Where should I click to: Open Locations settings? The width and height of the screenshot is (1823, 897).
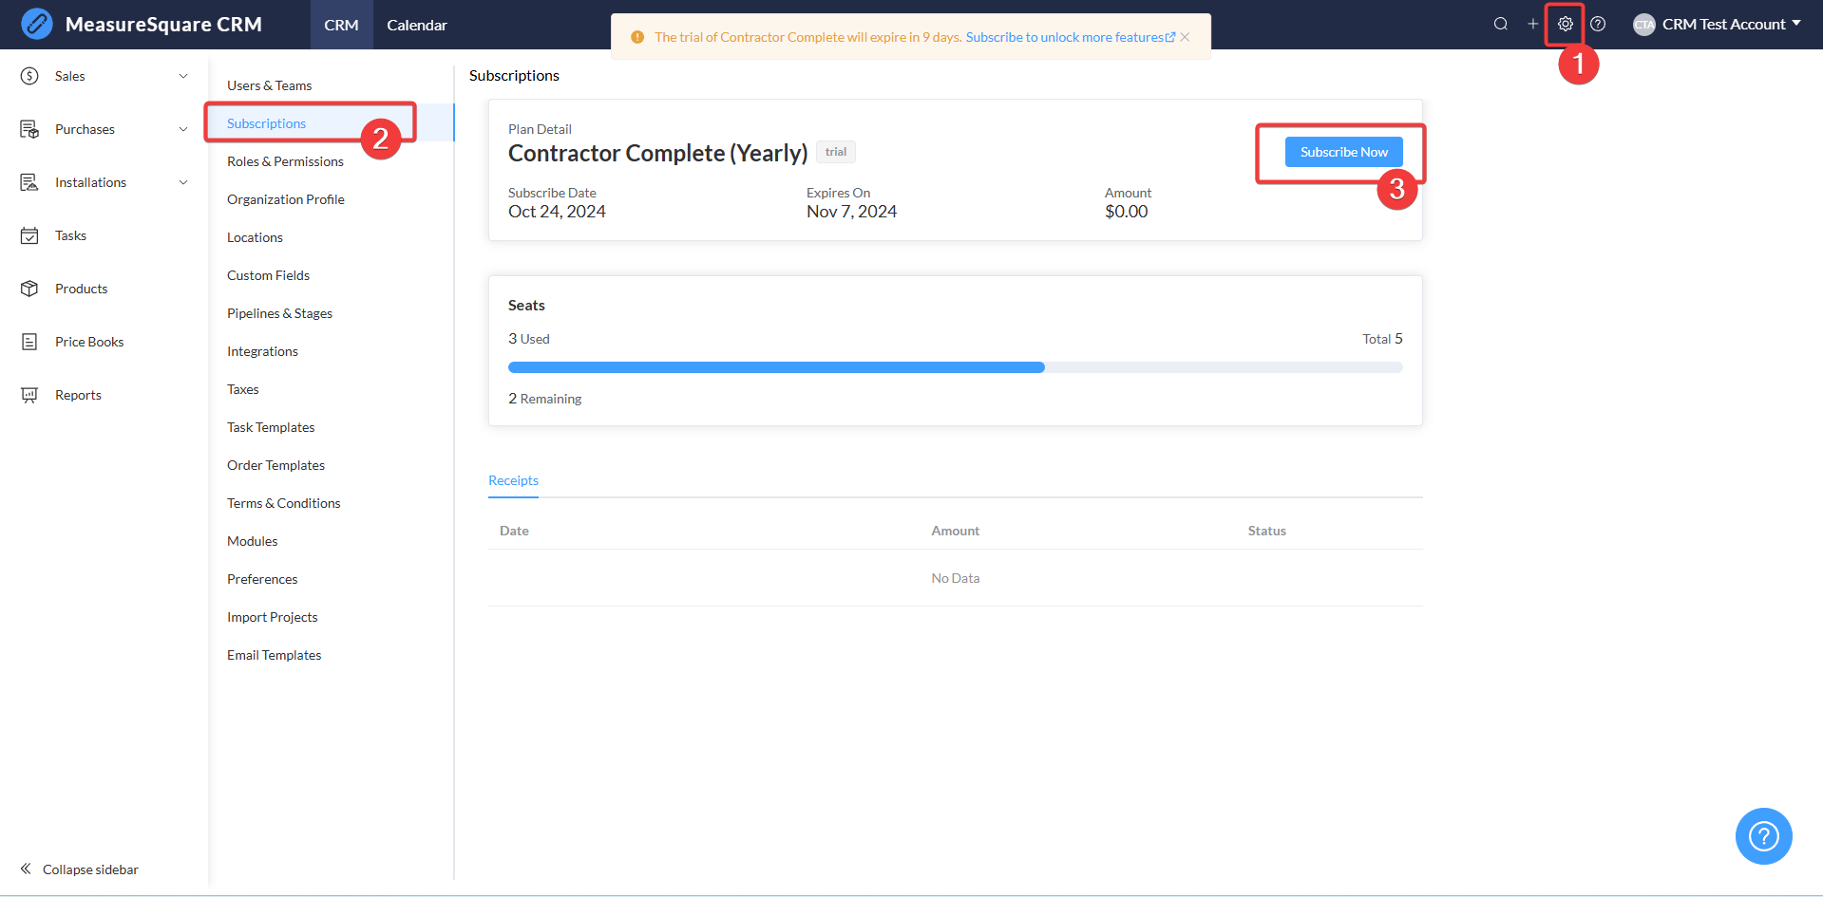[x=256, y=237]
